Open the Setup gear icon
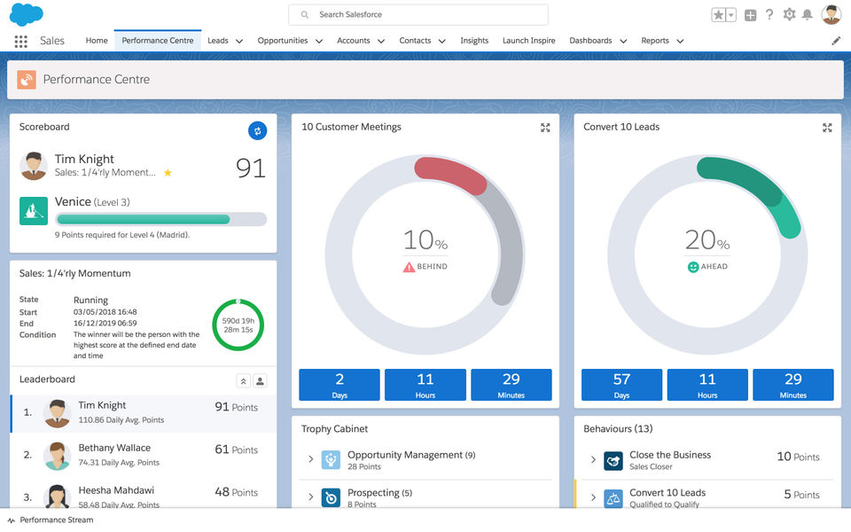 [789, 15]
